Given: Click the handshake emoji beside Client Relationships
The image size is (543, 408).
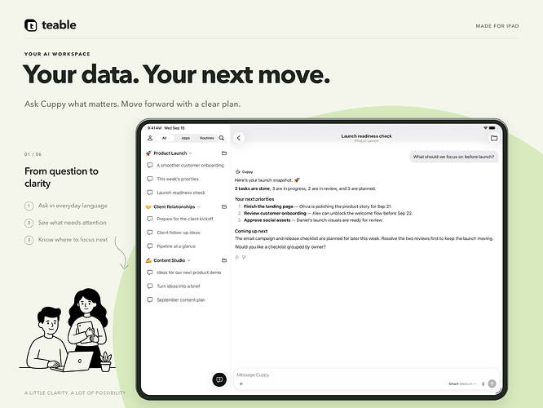Looking at the screenshot, I should 148,207.
